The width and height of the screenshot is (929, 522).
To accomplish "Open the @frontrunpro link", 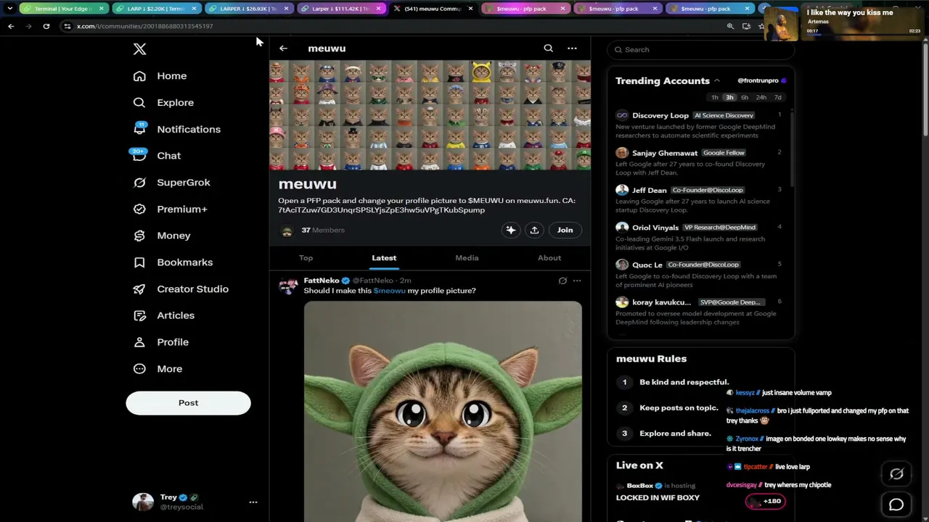I will 758,80.
